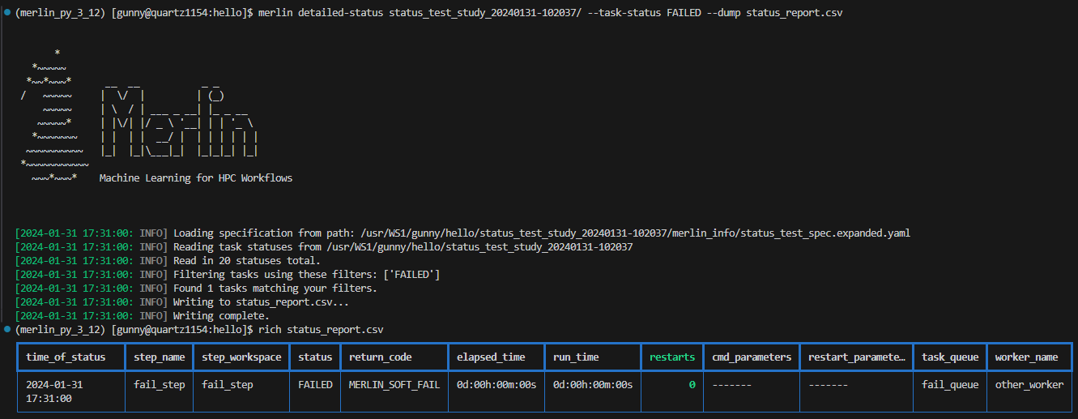Click the 'elapsed_time' column header
The image size is (1078, 419).
click(x=491, y=357)
